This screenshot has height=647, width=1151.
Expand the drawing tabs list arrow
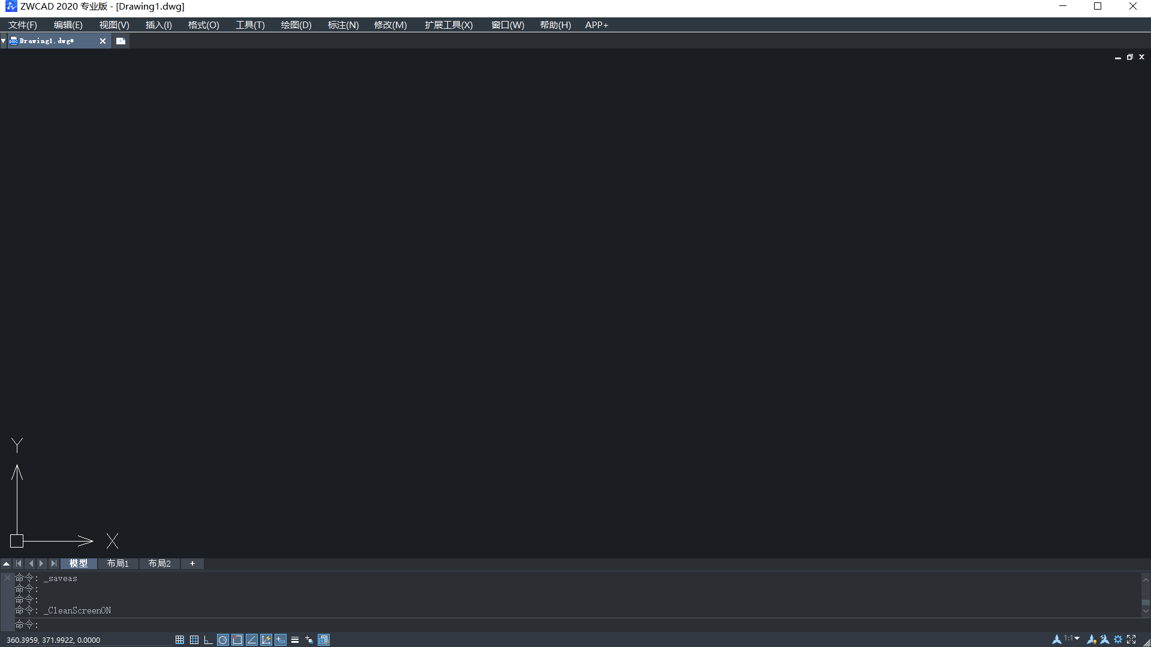click(x=4, y=41)
